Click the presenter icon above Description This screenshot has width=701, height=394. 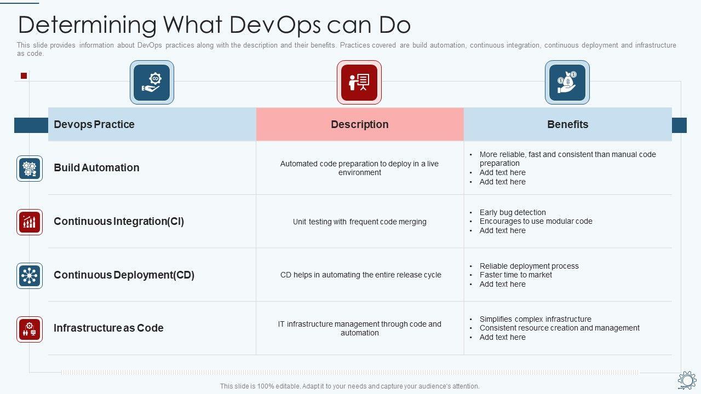pos(359,83)
